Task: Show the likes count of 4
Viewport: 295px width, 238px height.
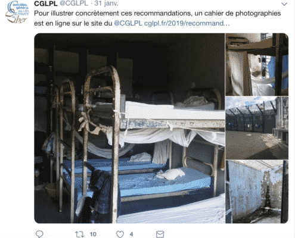Action: (x=131, y=234)
